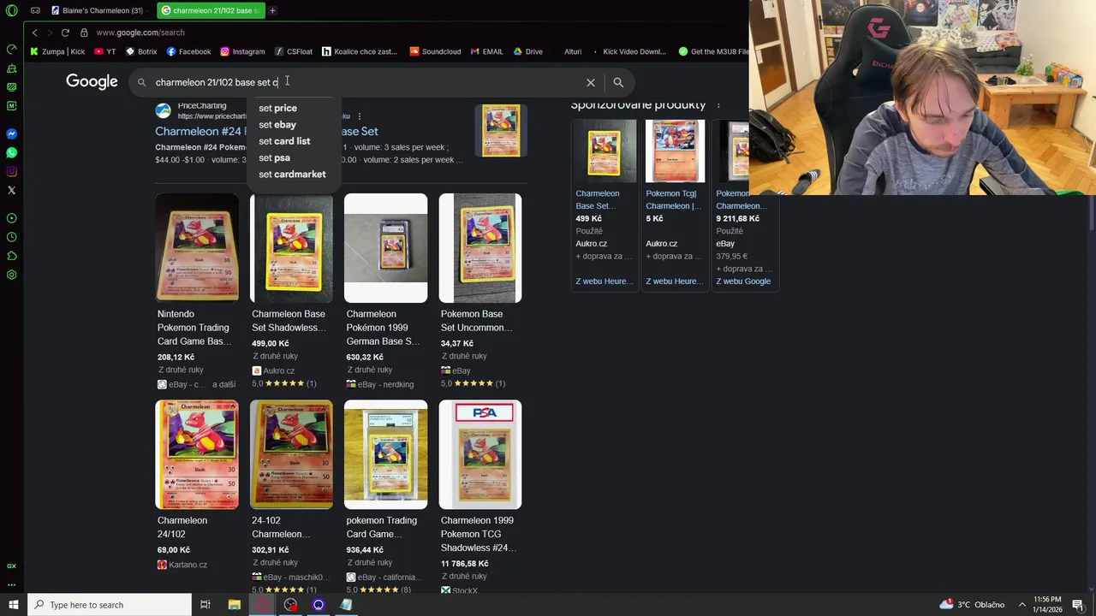1096x616 pixels.
Task: Open the Opera GX taskbar icon
Action: [x=263, y=605]
